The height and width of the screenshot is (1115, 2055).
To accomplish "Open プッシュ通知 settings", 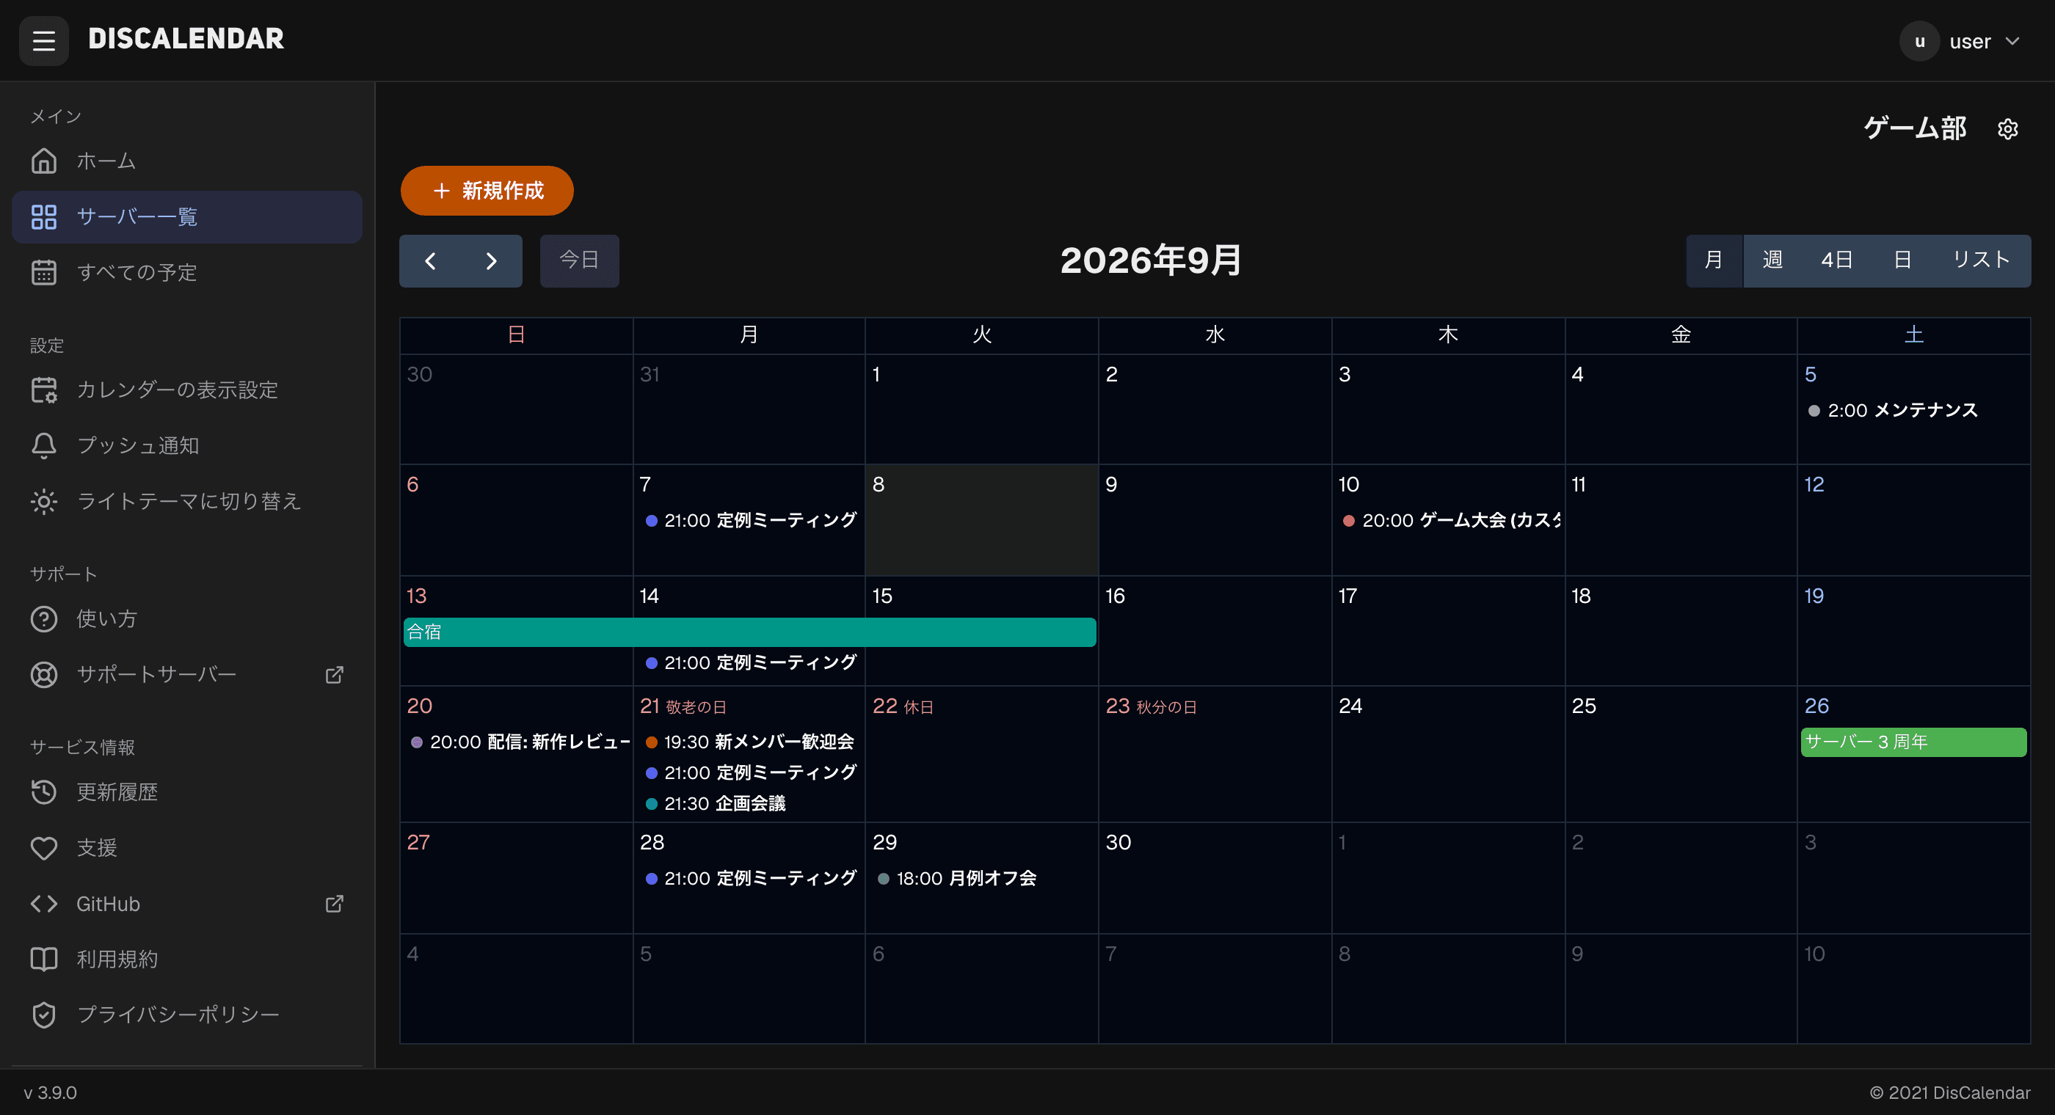I will (x=187, y=446).
